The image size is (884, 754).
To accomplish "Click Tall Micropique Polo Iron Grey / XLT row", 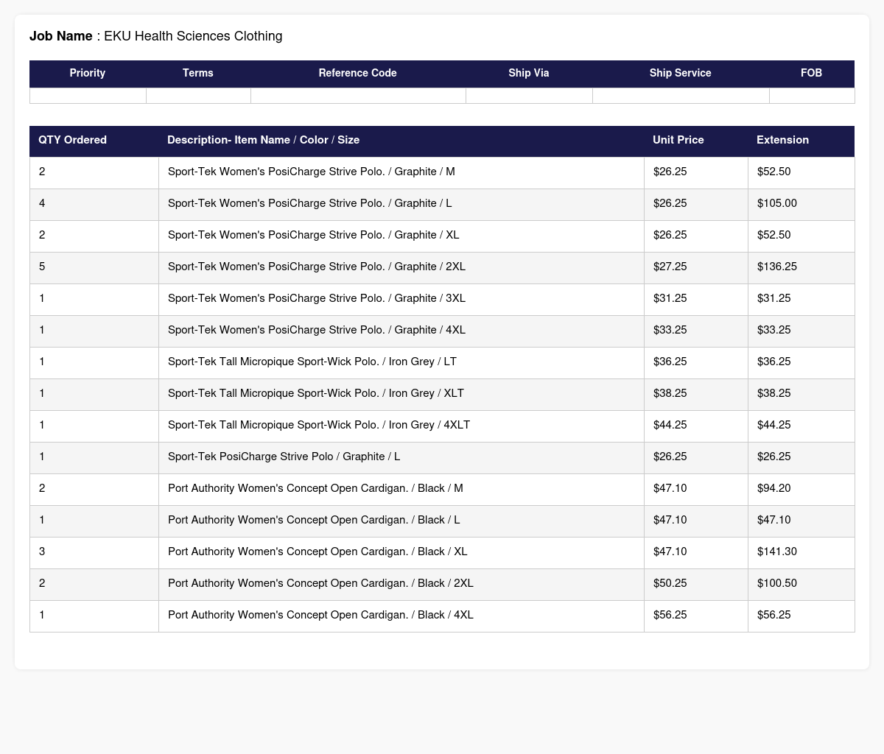I will (442, 395).
